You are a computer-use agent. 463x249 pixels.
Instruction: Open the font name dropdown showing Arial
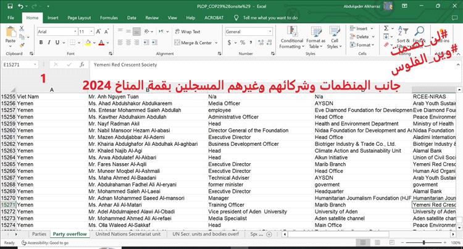(x=75, y=32)
